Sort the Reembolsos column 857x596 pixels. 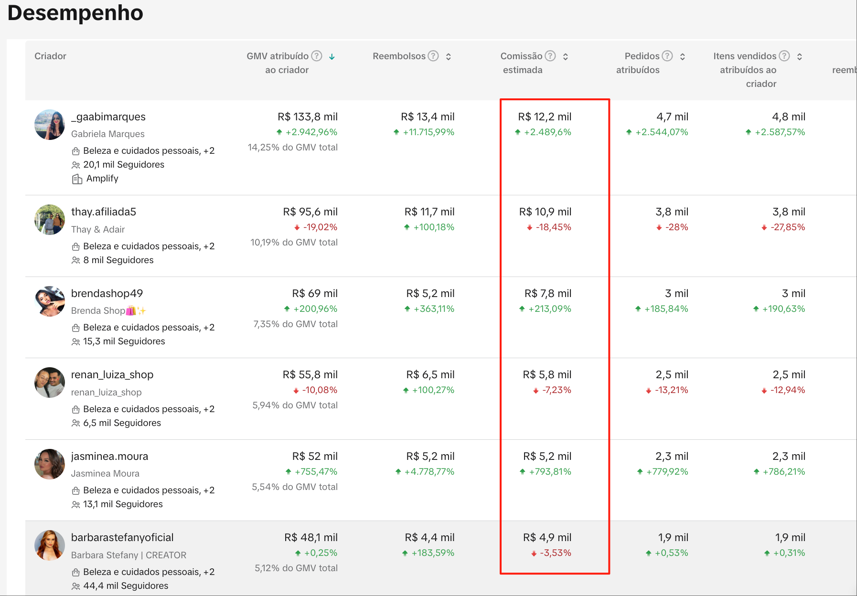[x=449, y=57]
